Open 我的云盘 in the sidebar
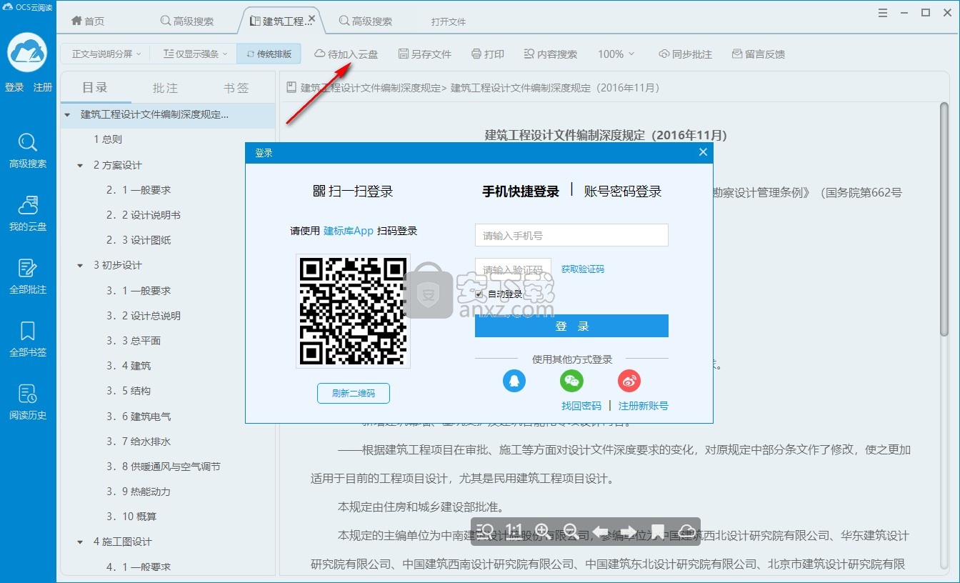The width and height of the screenshot is (960, 583). coord(28,213)
